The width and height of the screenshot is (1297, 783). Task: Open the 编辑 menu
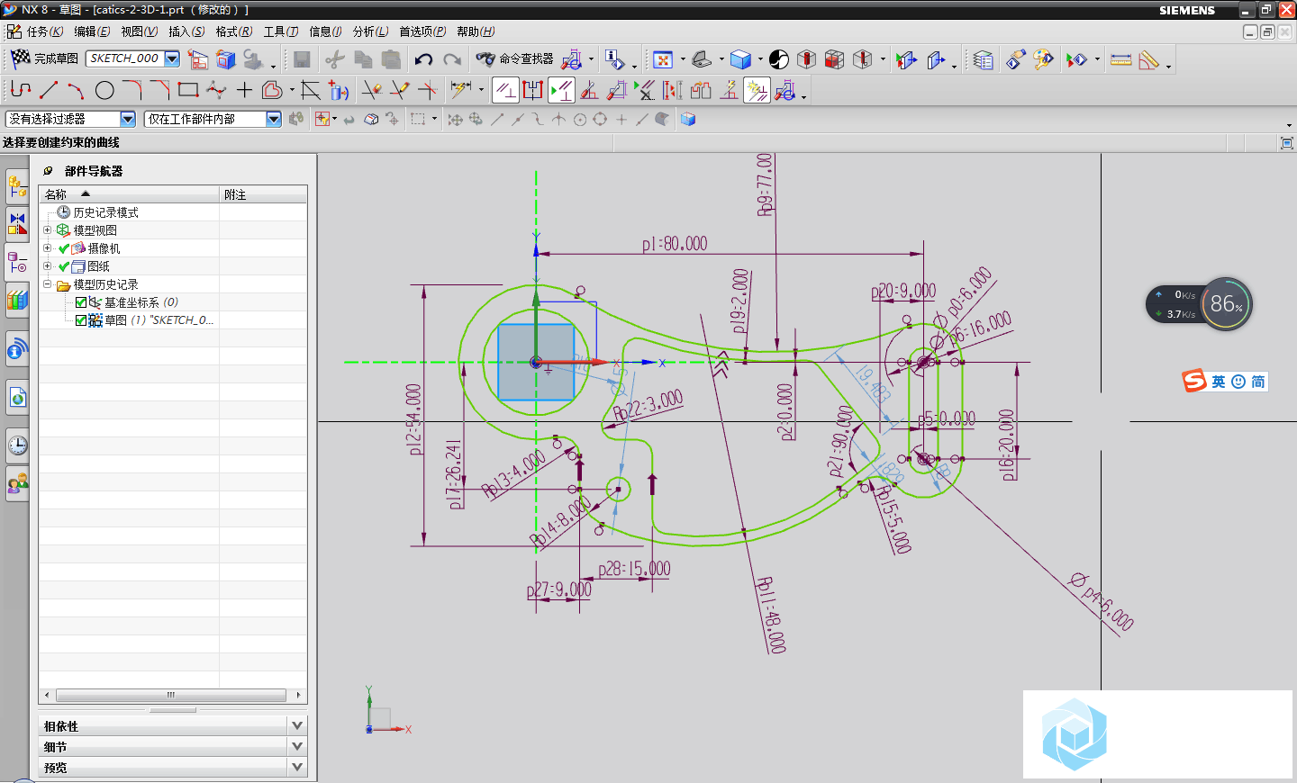tap(92, 31)
